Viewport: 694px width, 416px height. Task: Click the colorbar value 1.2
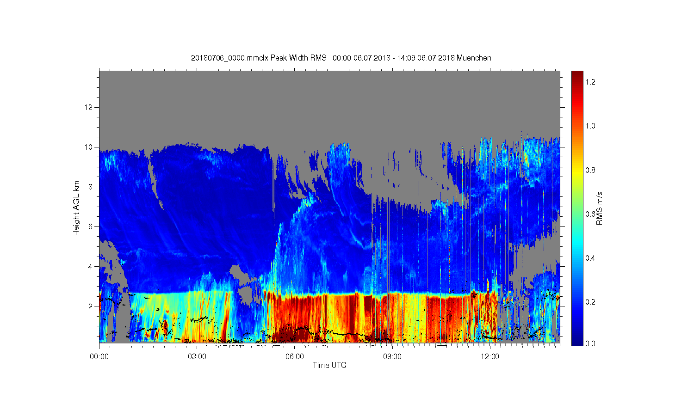pyautogui.click(x=590, y=82)
